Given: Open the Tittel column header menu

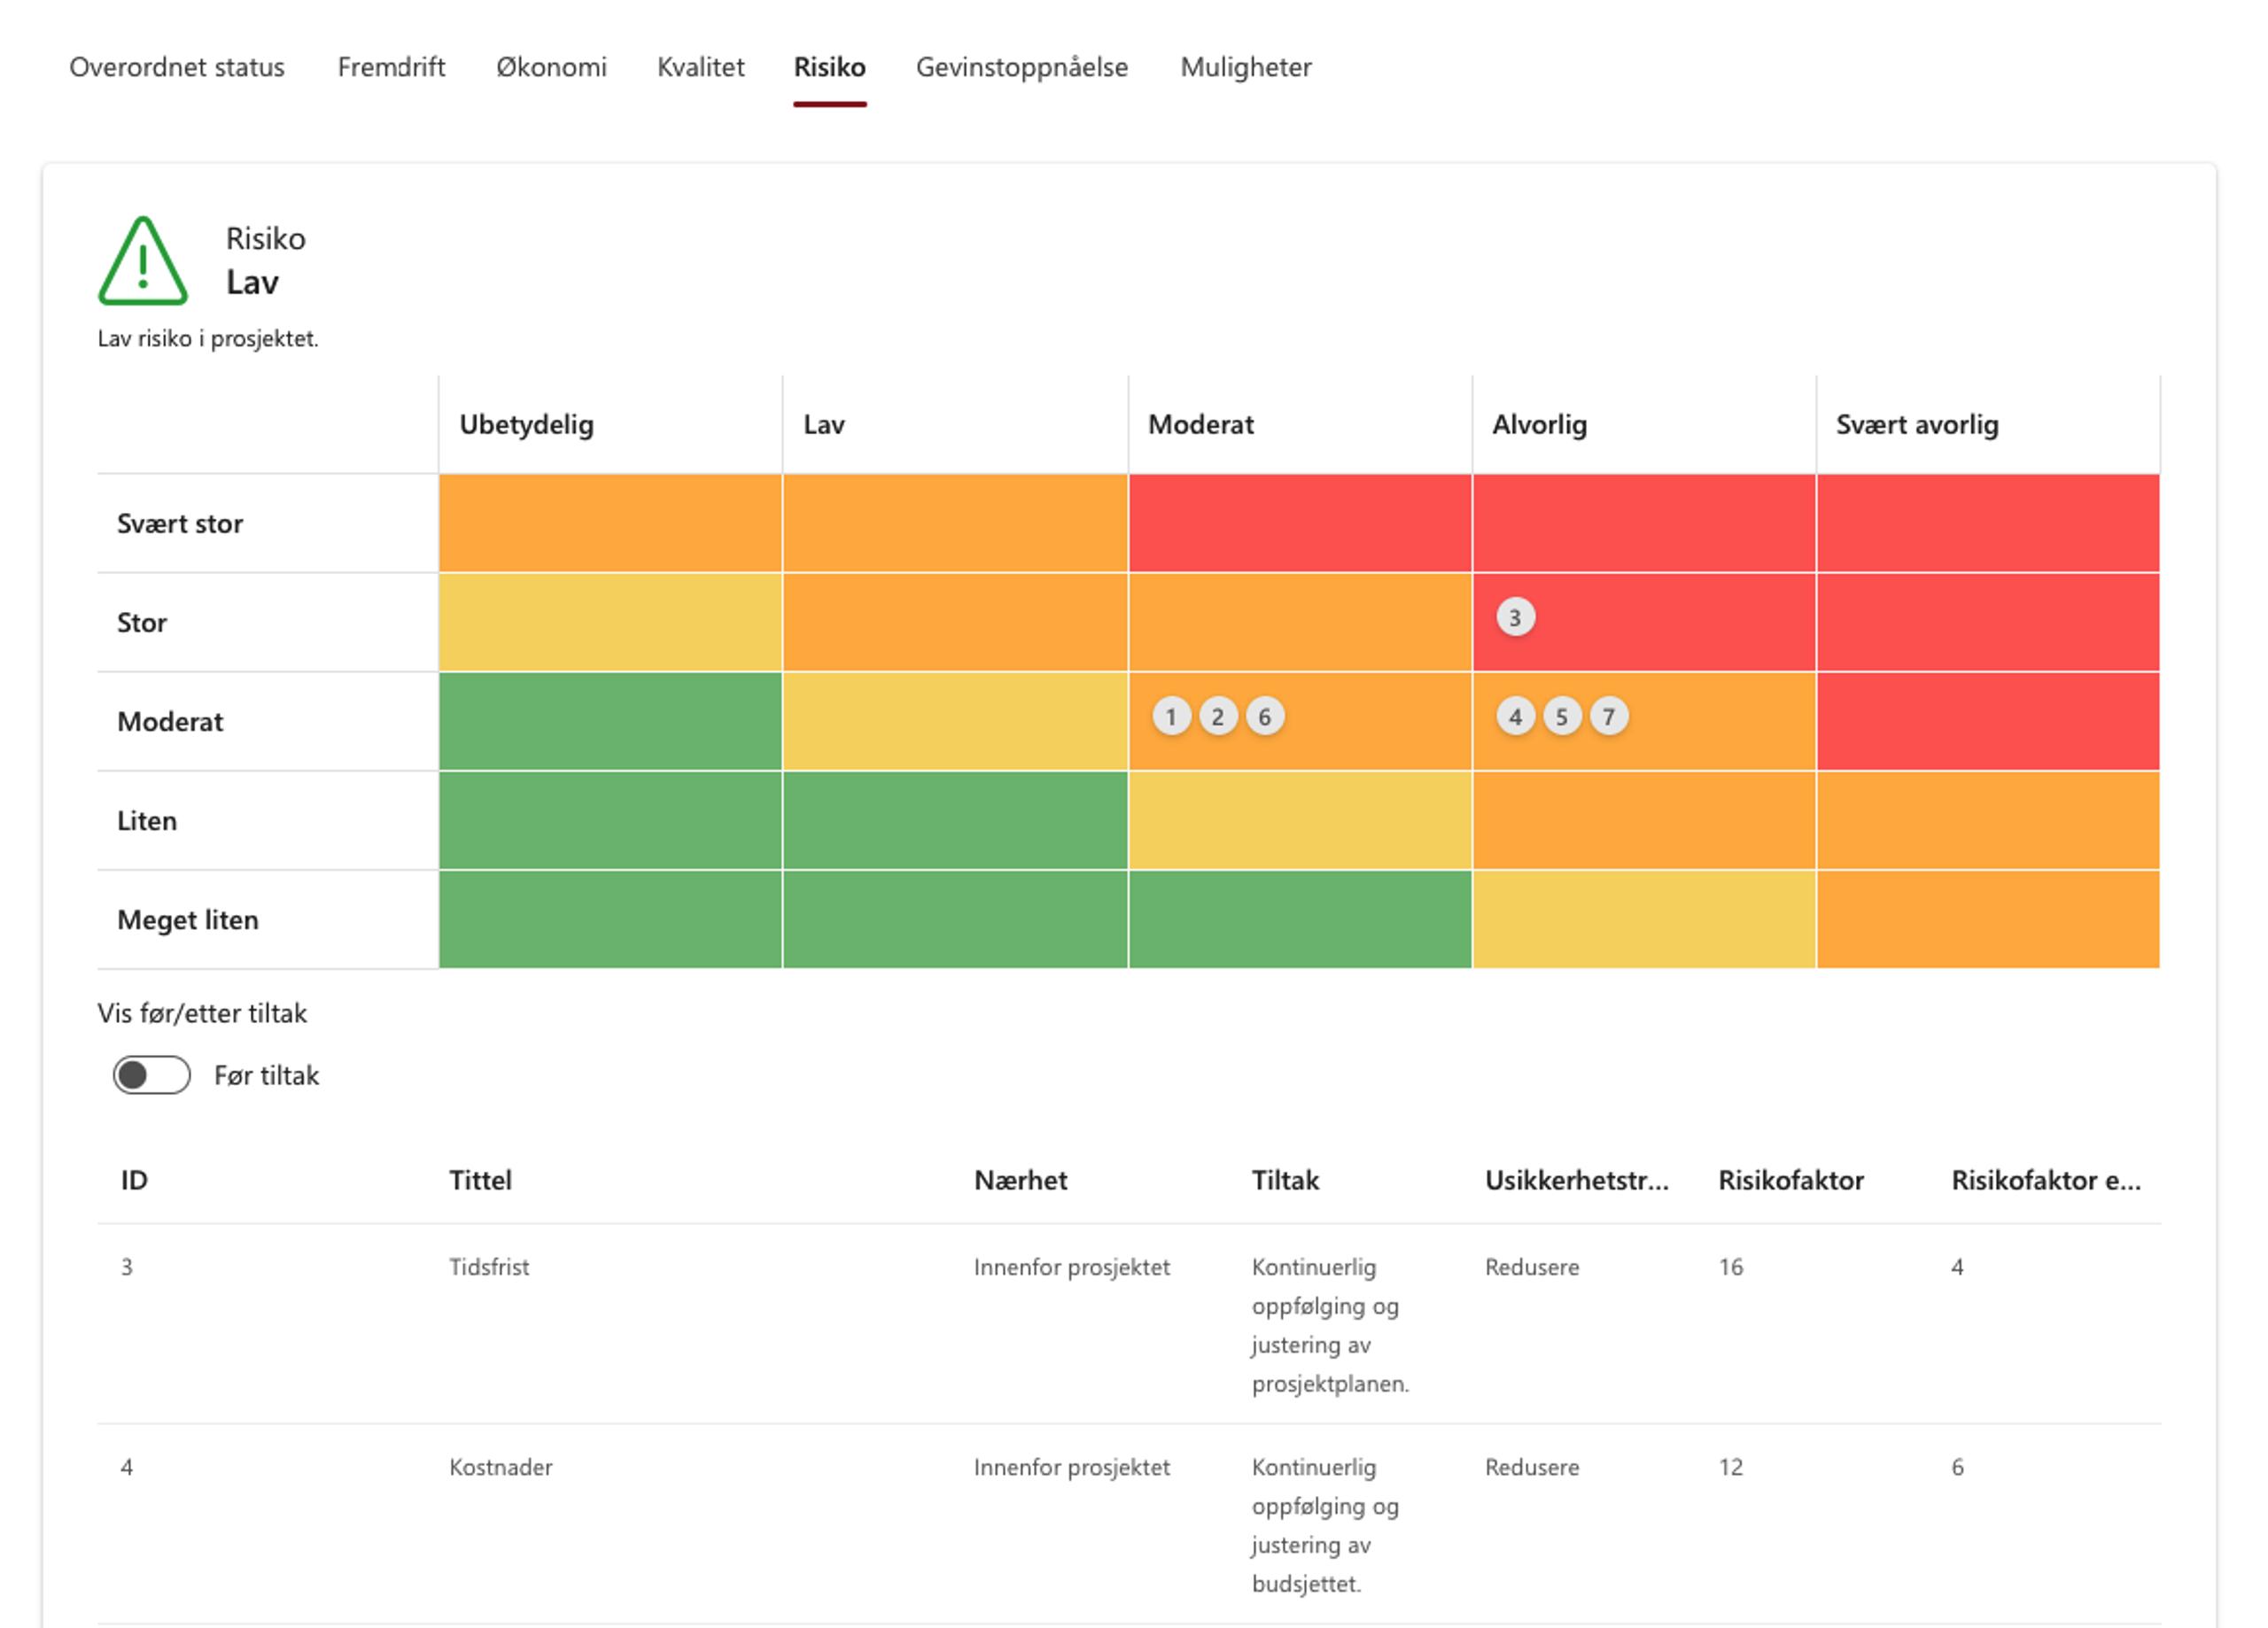Looking at the screenshot, I should click(x=480, y=1180).
